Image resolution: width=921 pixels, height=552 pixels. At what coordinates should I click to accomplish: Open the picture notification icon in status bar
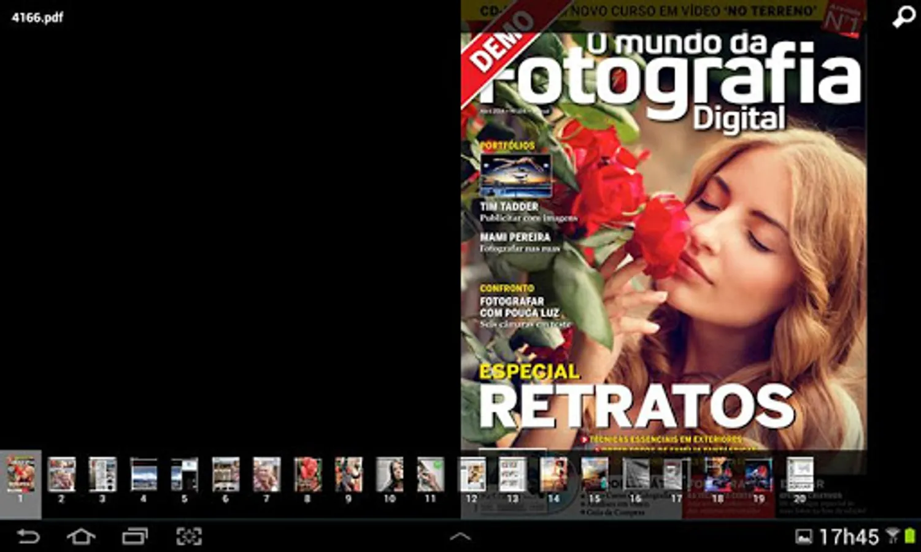pos(804,537)
